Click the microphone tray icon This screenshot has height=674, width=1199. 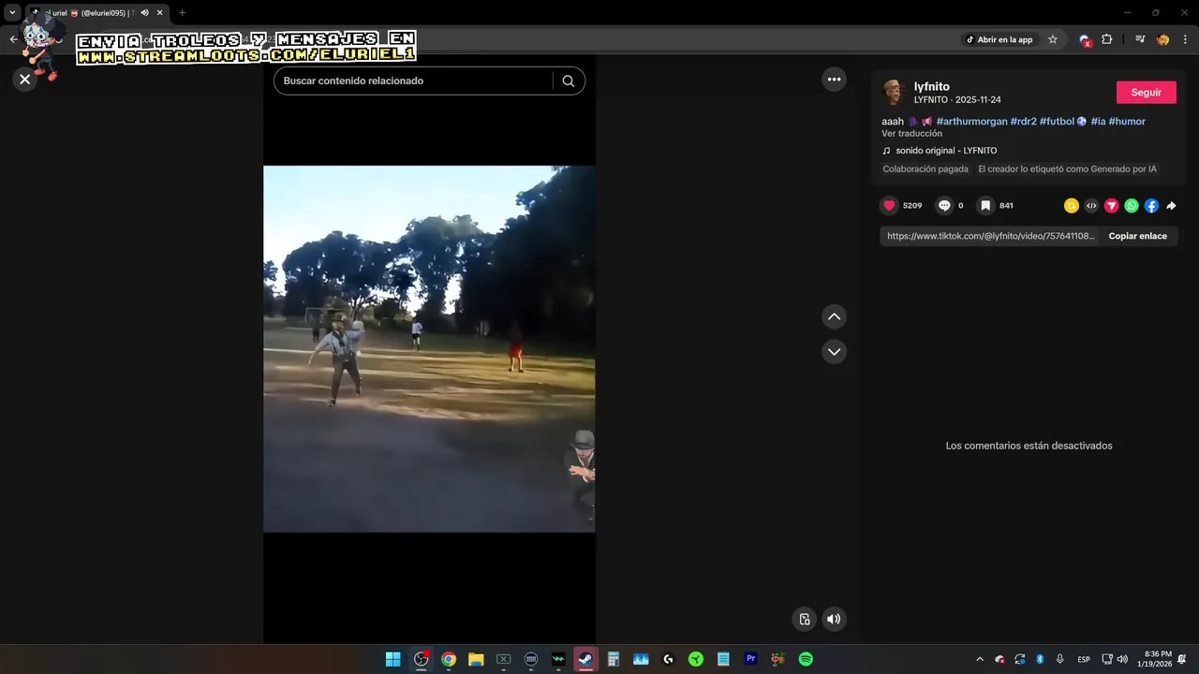pos(1059,659)
